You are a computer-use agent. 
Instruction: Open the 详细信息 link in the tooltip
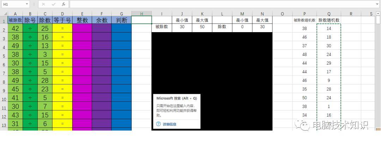coord(169,124)
